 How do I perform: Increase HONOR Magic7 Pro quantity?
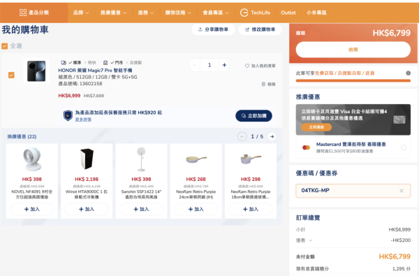point(224,65)
